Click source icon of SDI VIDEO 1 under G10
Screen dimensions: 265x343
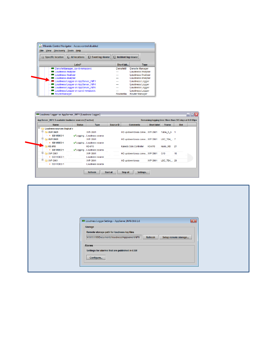coord(50,157)
